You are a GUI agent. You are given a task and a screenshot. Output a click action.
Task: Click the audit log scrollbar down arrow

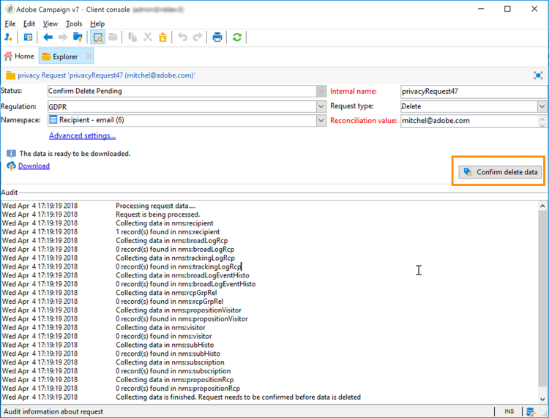(542, 399)
